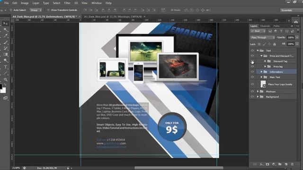303x170 pixels.
Task: Create a new group icon in Layers panel
Action: pos(280,164)
